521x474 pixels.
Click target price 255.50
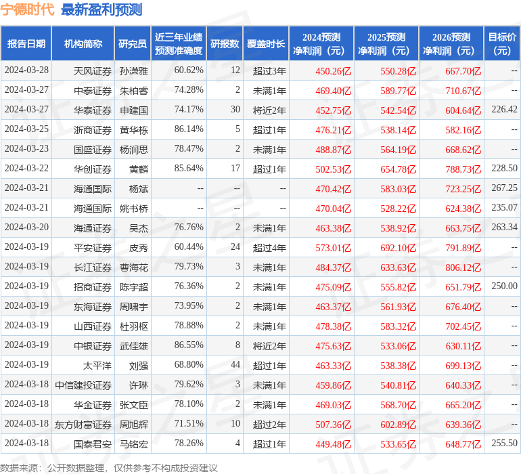(x=504, y=443)
